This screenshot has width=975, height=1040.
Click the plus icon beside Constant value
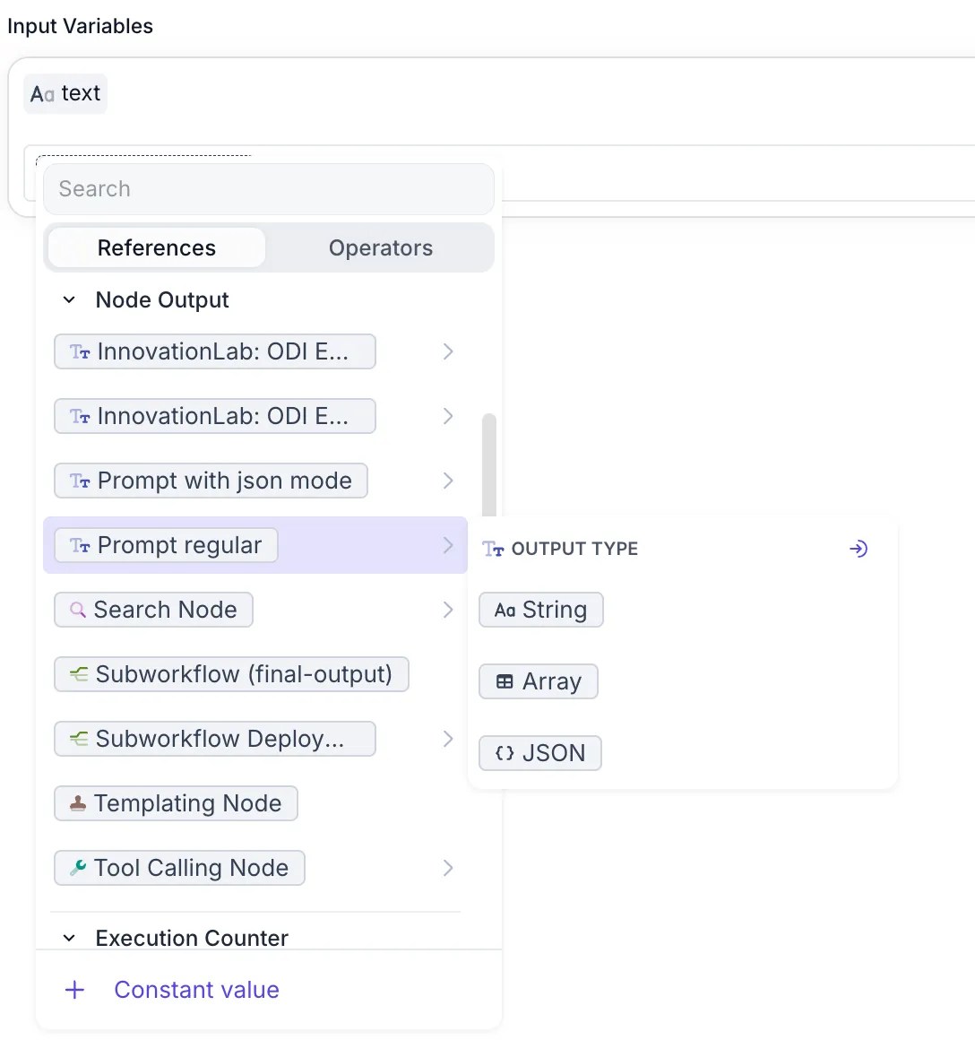tap(75, 990)
